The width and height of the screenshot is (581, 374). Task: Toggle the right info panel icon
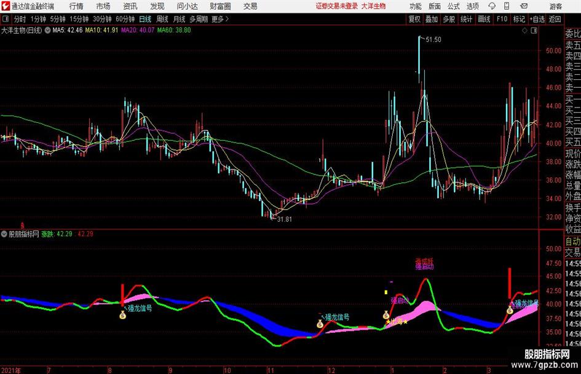pyautogui.click(x=534, y=31)
